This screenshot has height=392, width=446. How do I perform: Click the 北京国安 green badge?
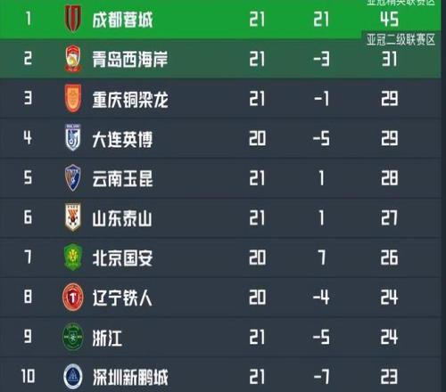coord(73,257)
